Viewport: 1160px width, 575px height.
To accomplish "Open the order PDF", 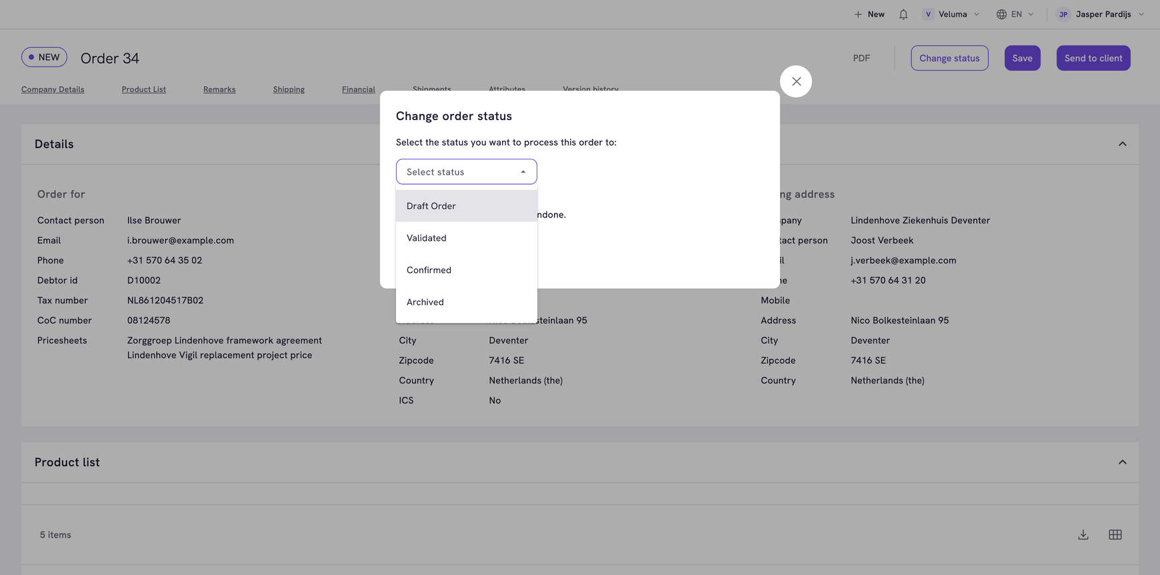I will click(x=861, y=58).
